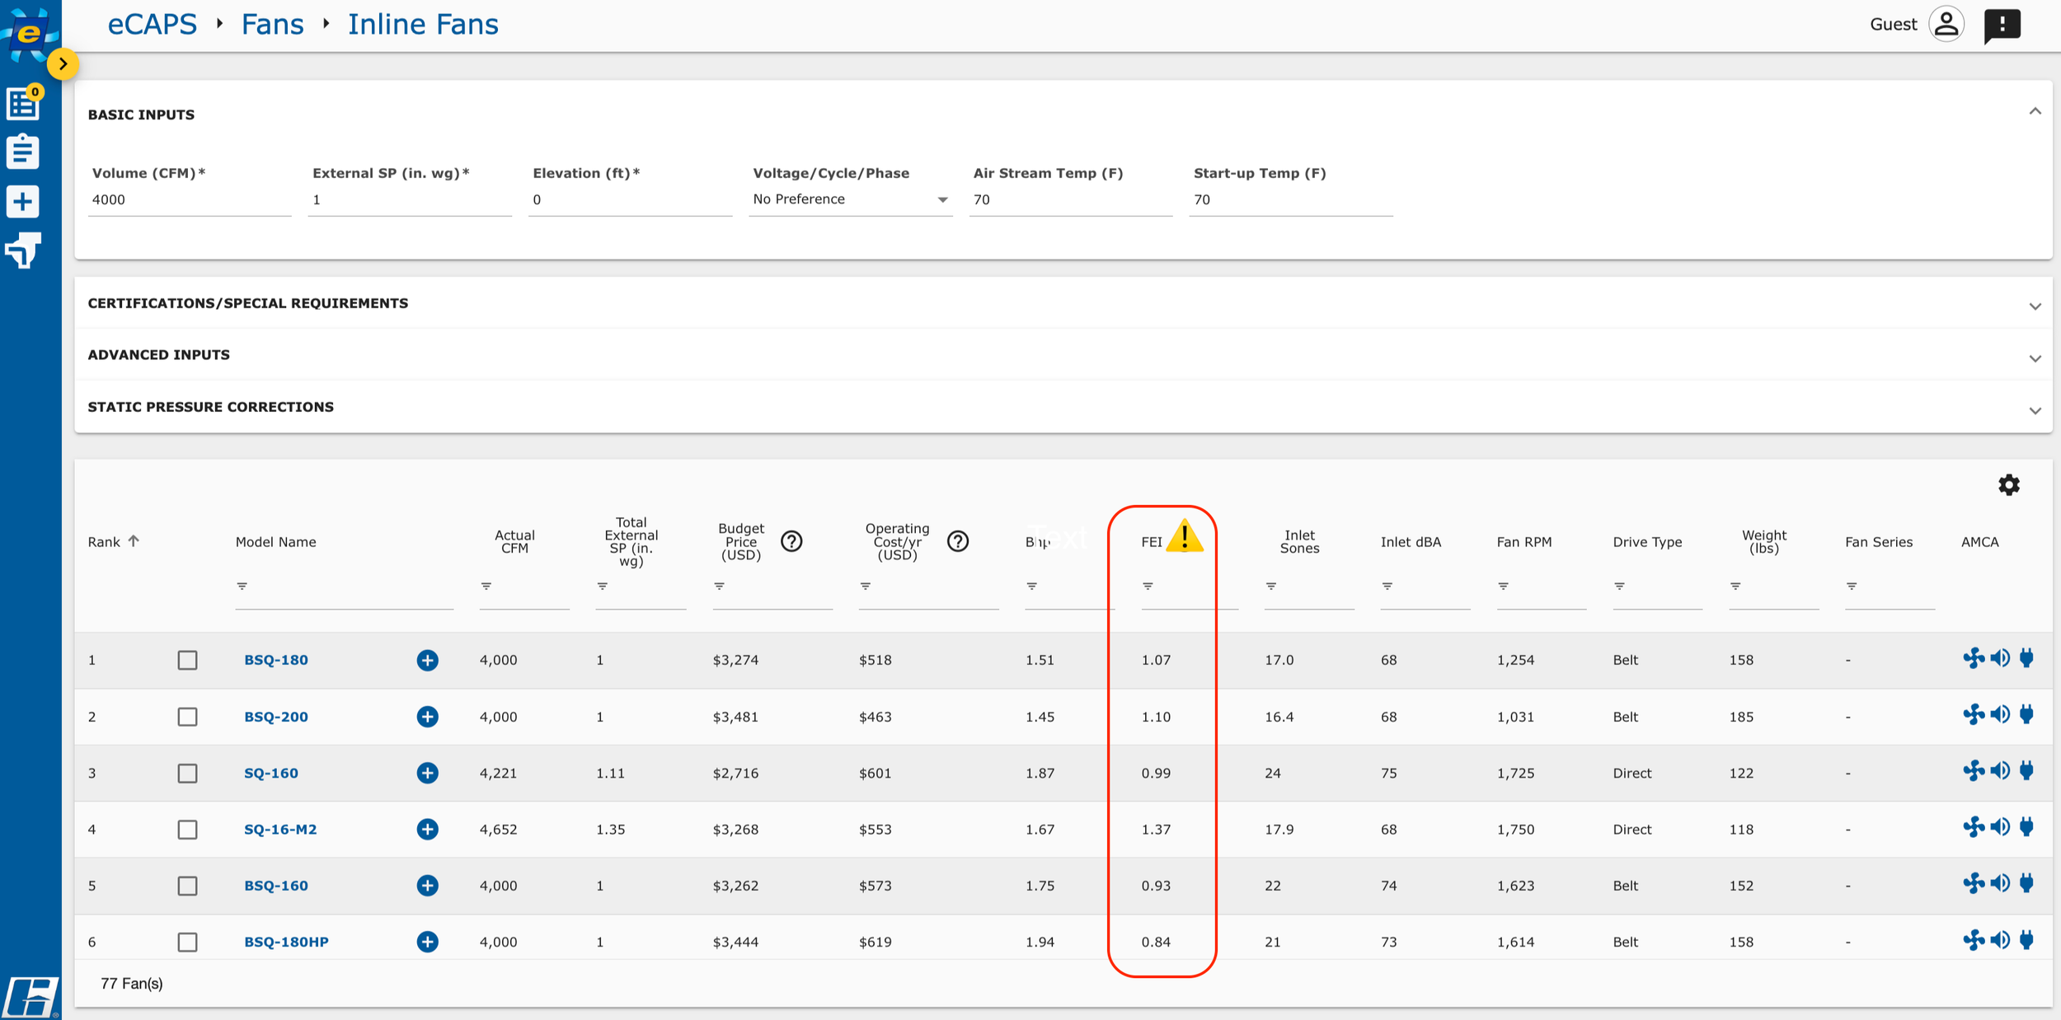This screenshot has width=2061, height=1020.
Task: Go to Fans breadcrumb
Action: pyautogui.click(x=272, y=25)
